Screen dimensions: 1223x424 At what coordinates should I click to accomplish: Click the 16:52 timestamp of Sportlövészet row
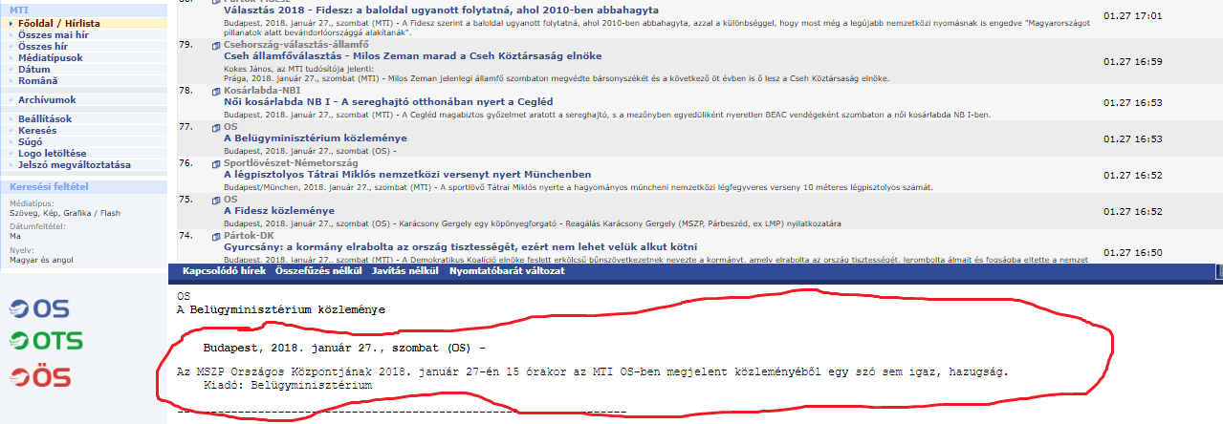point(1132,175)
